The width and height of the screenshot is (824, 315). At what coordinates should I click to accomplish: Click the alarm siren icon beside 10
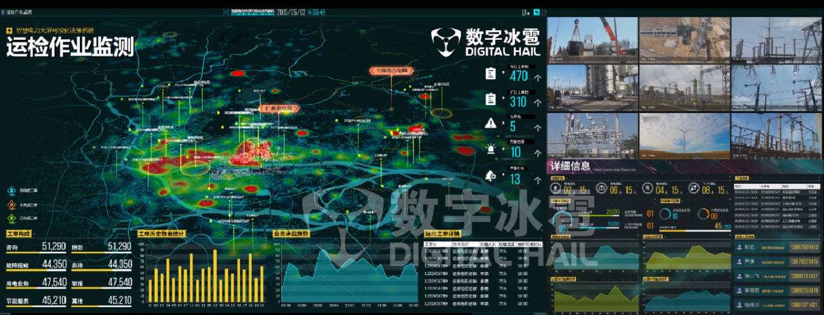(490, 149)
